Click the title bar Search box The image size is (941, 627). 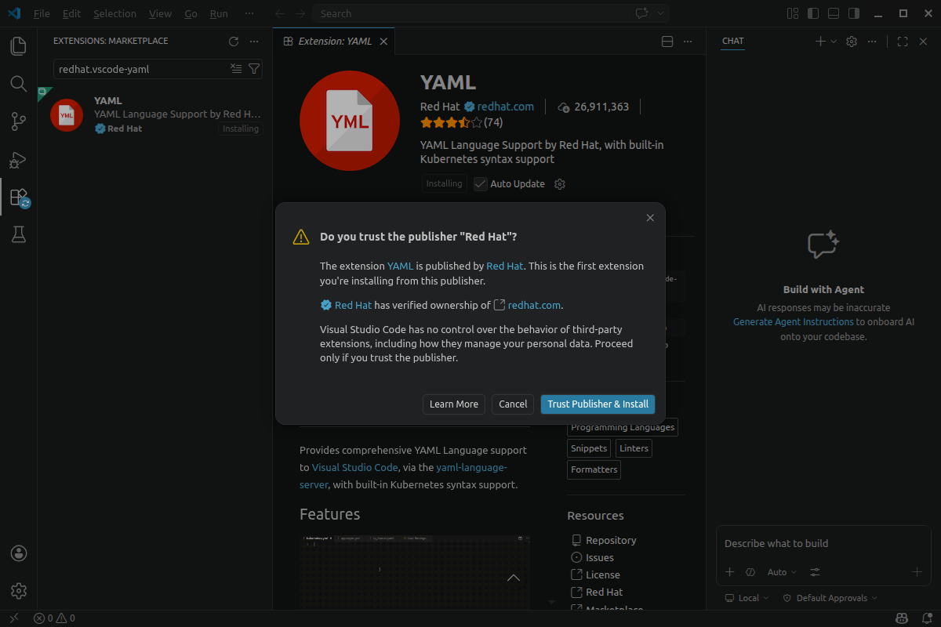[x=492, y=13]
